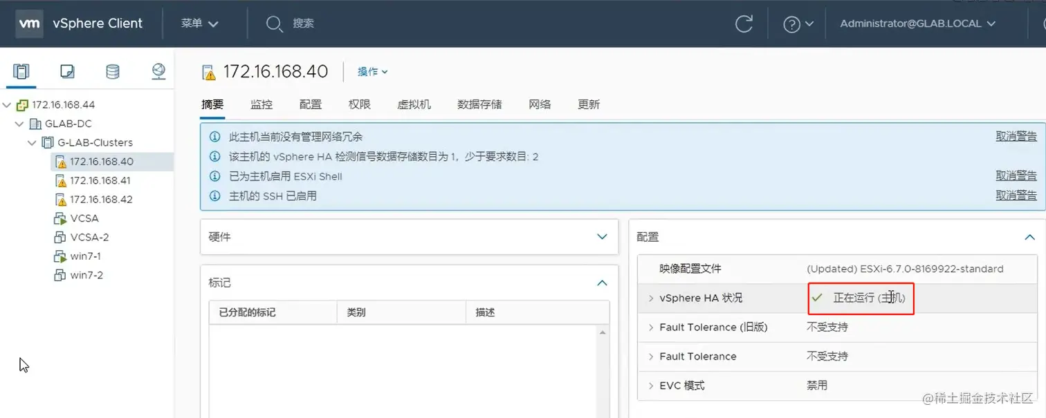Click the search magnifier icon
This screenshot has height=418, width=1046.
pyautogui.click(x=274, y=23)
